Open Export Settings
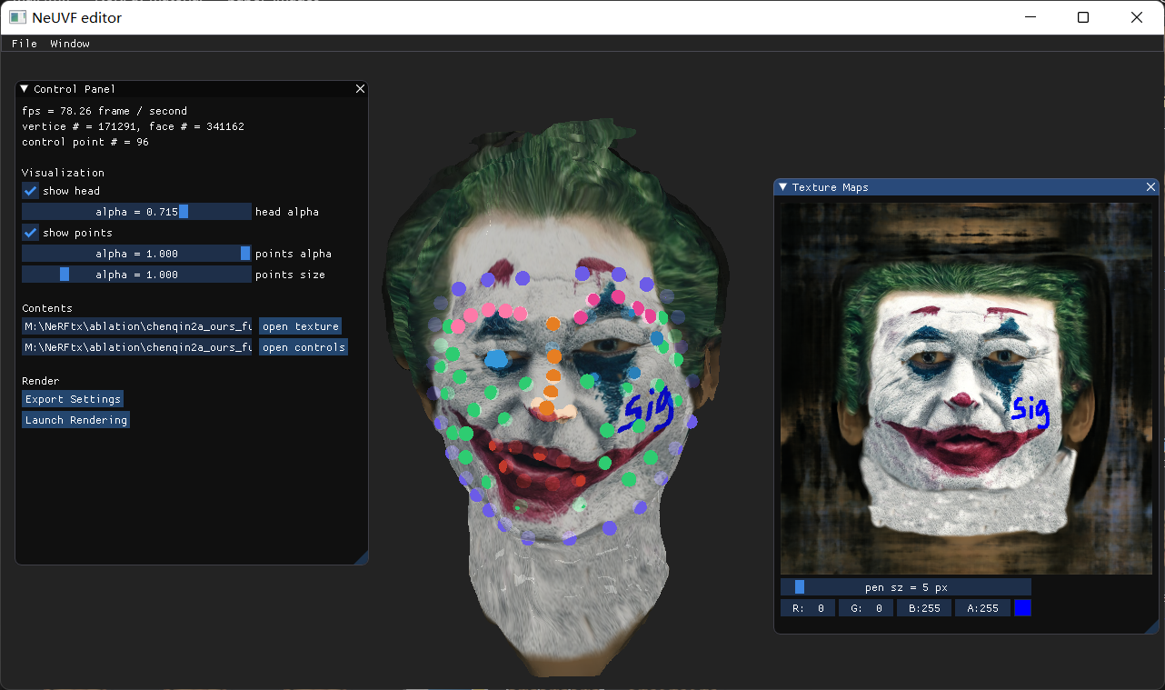The image size is (1165, 690). coord(73,399)
